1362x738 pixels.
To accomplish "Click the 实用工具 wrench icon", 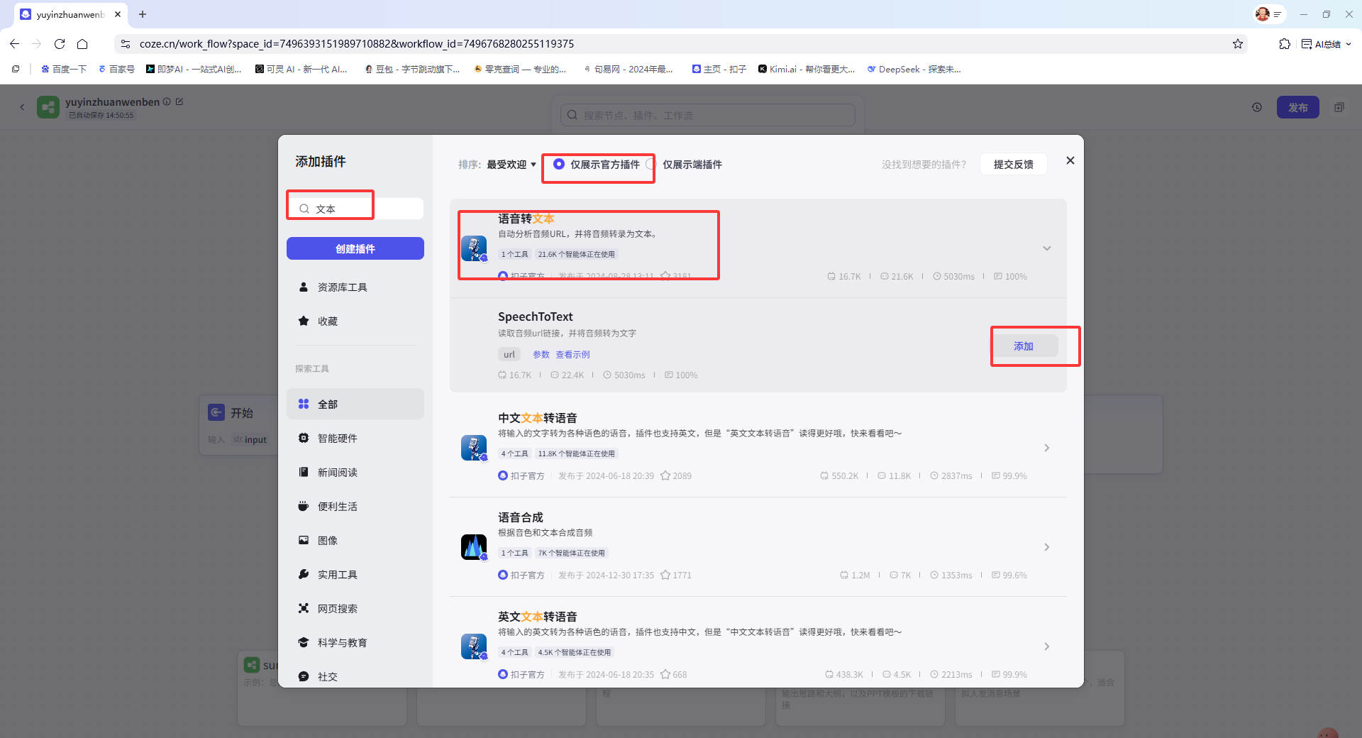I will [x=304, y=574].
